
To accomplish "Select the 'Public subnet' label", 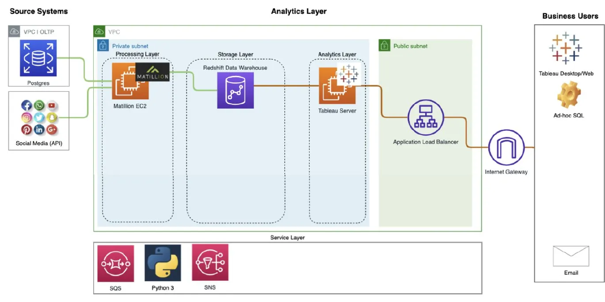I will click(411, 46).
